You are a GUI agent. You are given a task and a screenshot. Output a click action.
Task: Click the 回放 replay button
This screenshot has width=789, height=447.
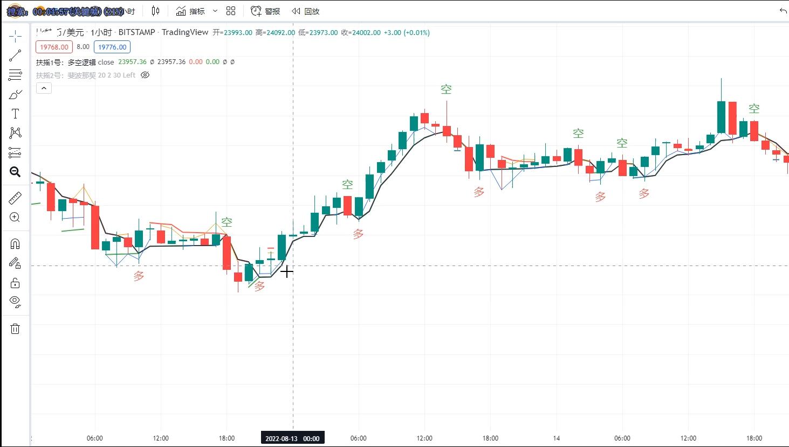(x=306, y=11)
